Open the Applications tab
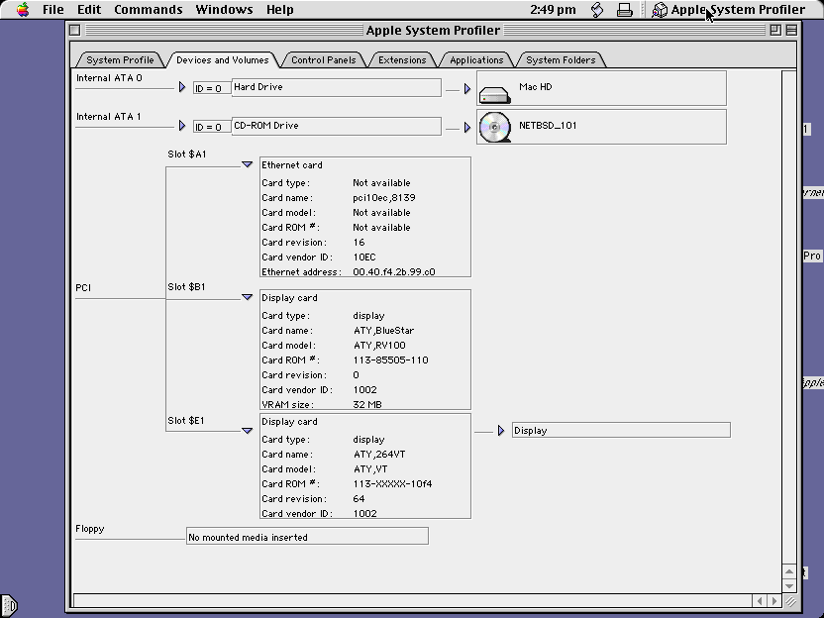 click(x=476, y=59)
